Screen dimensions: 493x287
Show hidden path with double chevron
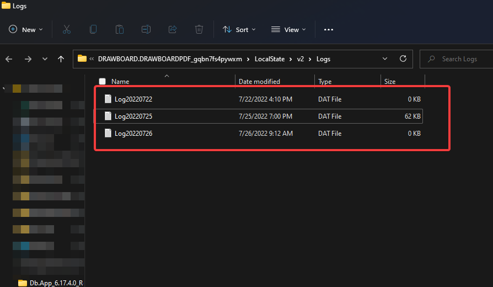tap(92, 59)
